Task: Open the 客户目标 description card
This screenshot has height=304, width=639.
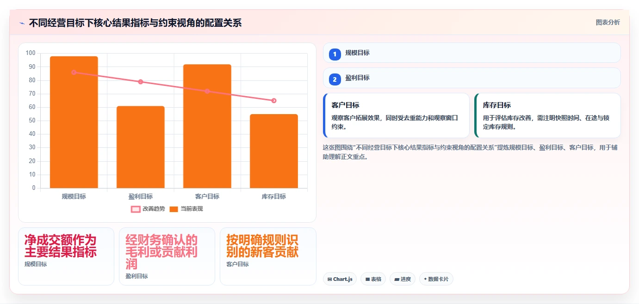Action: click(x=396, y=116)
